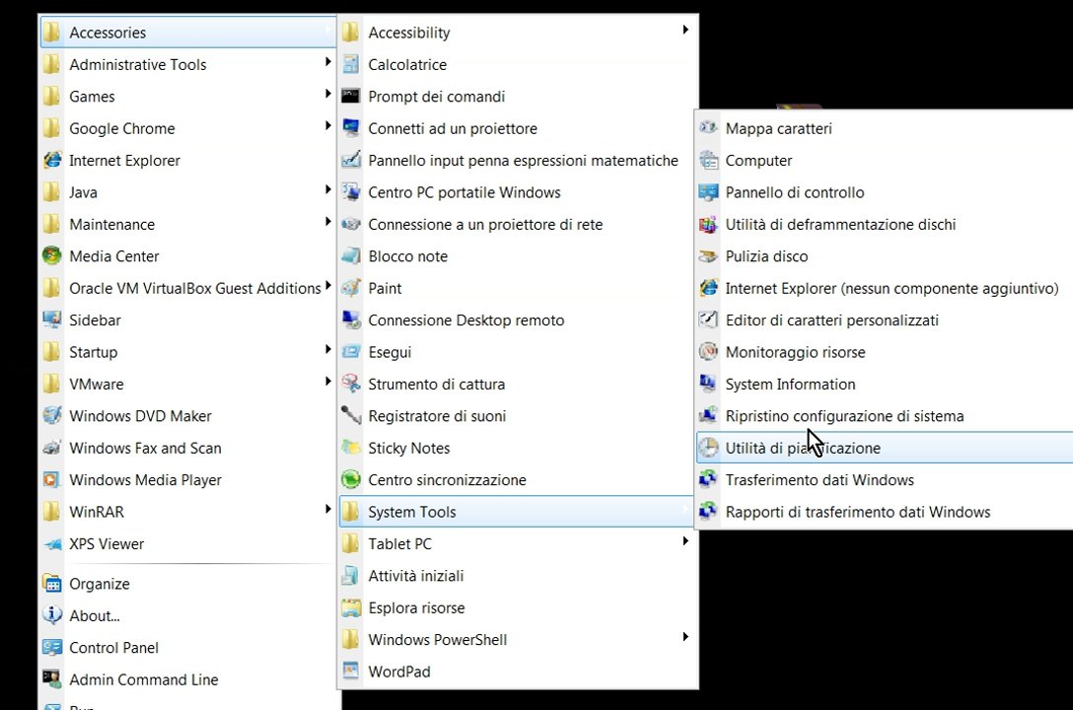Viewport: 1073px width, 710px height.
Task: Click the Blocco note icon
Action: [x=350, y=255]
